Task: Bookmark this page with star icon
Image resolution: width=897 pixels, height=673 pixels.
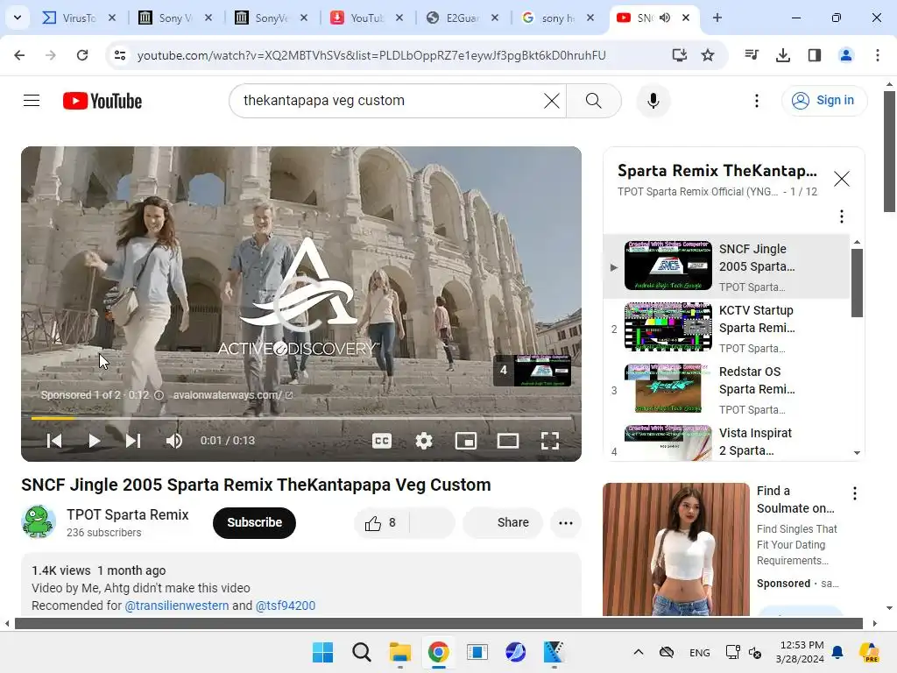Action: point(708,55)
